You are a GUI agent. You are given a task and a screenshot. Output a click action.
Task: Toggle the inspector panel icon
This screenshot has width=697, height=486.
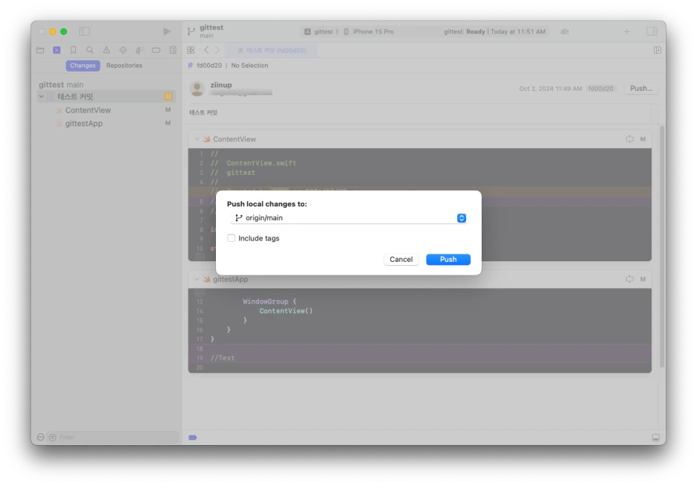tap(652, 31)
